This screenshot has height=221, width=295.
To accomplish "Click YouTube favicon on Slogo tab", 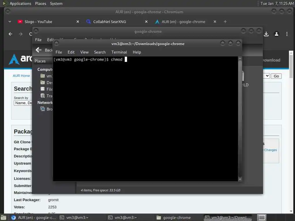I will (20, 22).
